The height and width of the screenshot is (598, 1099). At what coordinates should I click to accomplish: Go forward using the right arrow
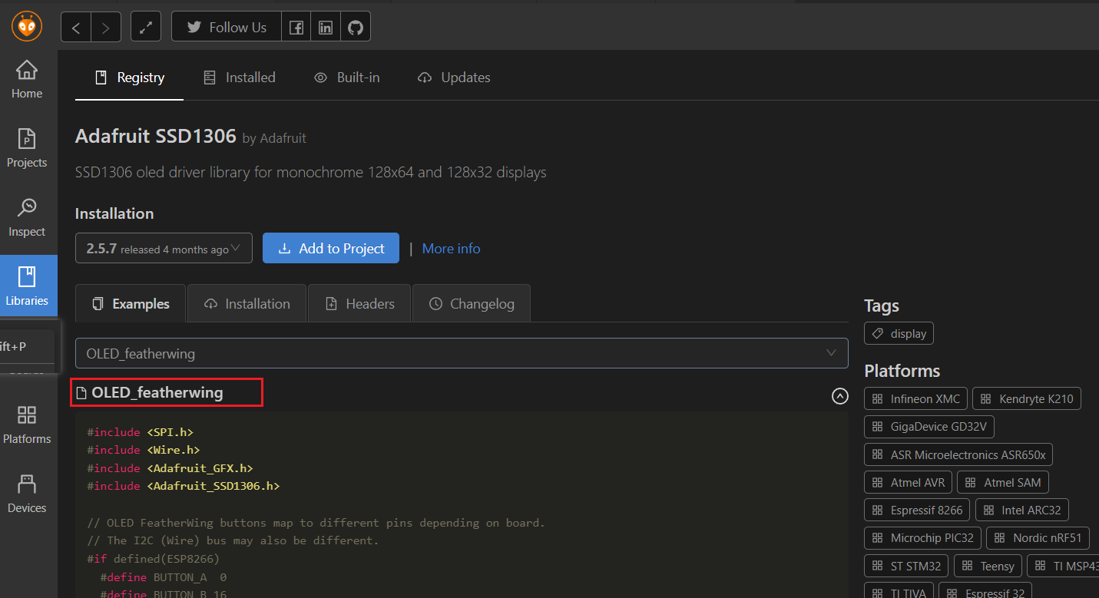point(106,28)
